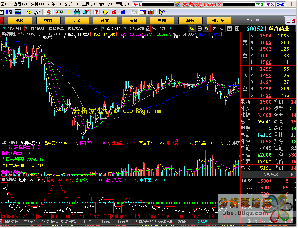Click the 基金 yellow button
The width and height of the screenshot is (298, 228).
tap(77, 20)
